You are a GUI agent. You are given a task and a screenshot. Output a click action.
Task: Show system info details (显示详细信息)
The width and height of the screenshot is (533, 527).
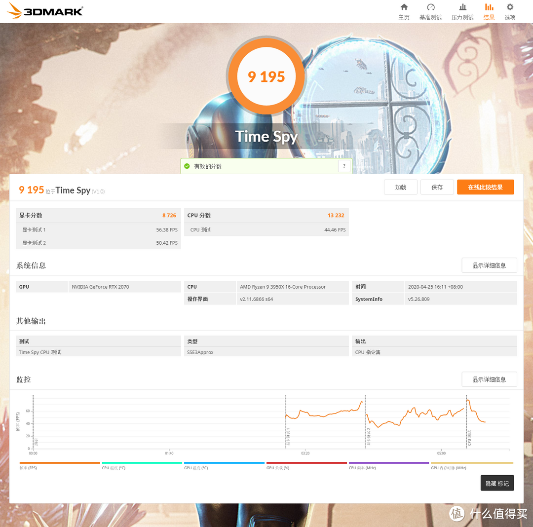489,265
